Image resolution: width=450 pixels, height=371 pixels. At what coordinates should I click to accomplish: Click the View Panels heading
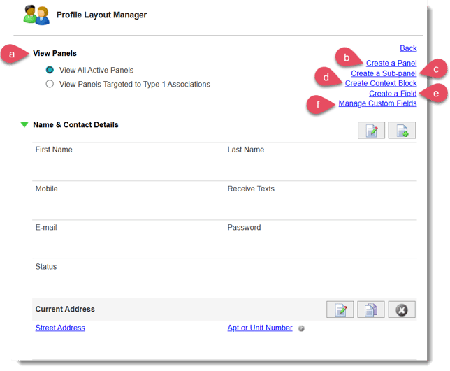pos(55,53)
